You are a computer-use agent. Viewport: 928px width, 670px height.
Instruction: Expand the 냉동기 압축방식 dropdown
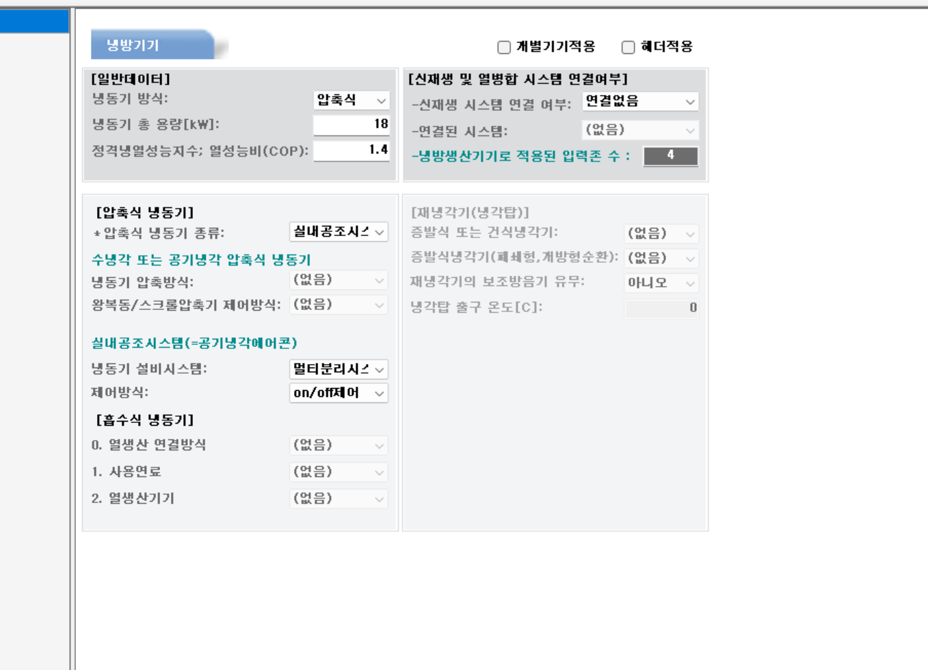(x=339, y=281)
